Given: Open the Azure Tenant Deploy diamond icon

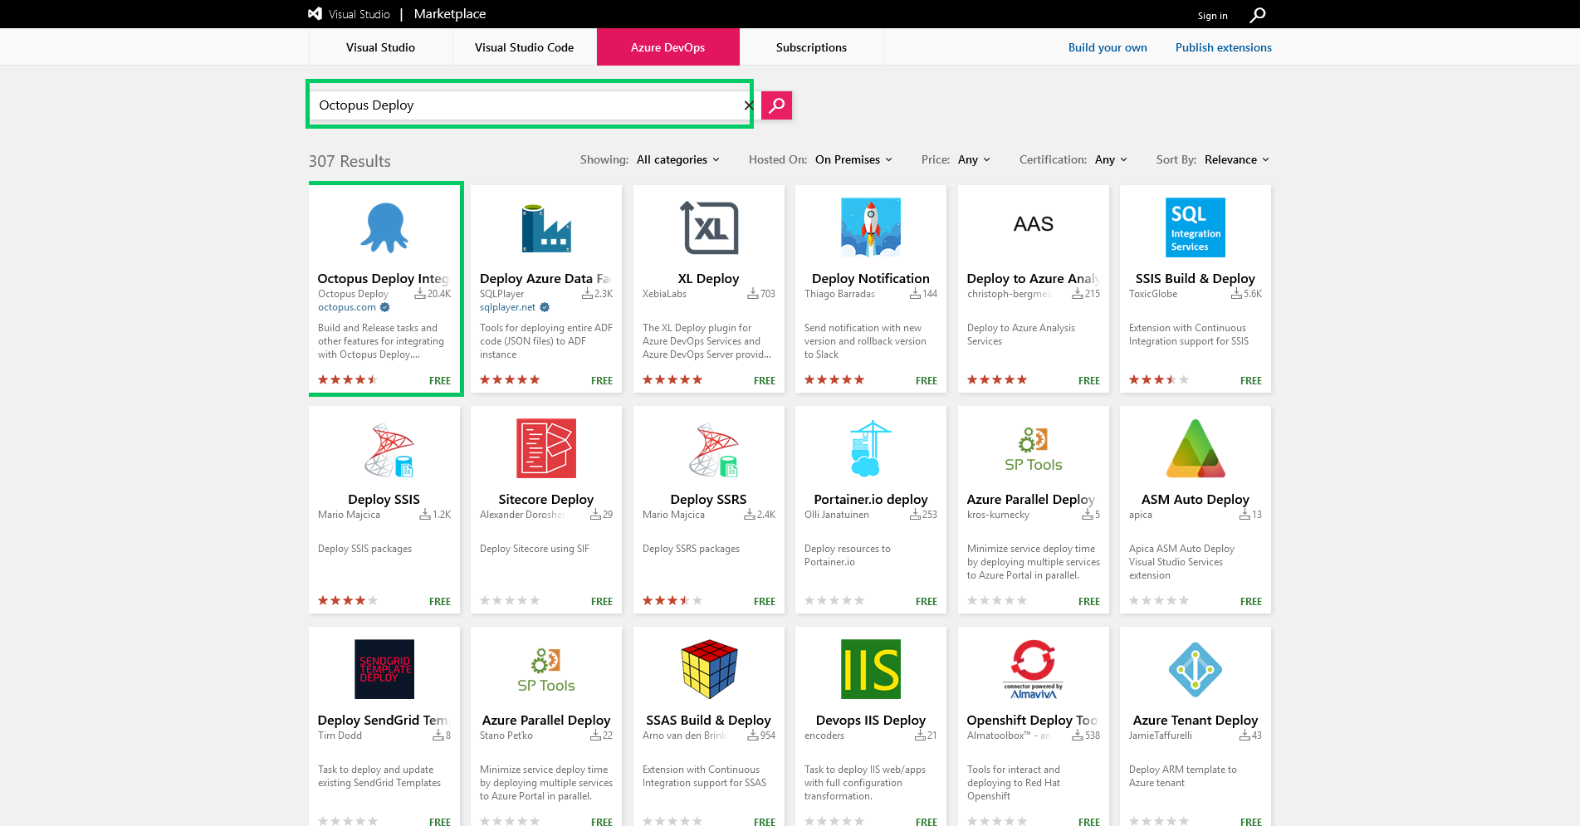Looking at the screenshot, I should point(1195,669).
